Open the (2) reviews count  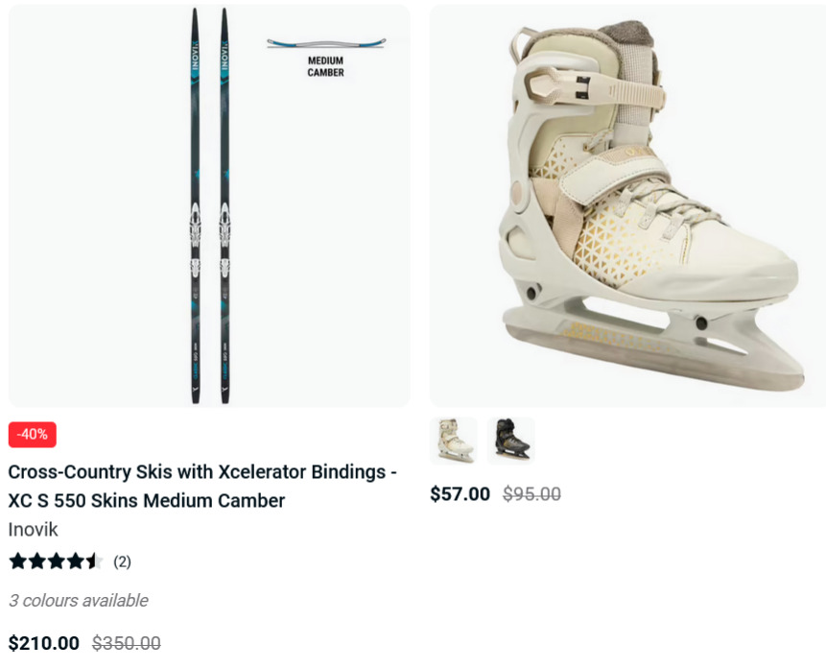click(122, 562)
